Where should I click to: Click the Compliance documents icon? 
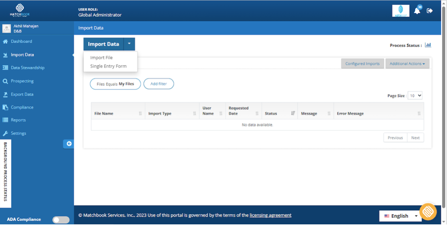5,107
